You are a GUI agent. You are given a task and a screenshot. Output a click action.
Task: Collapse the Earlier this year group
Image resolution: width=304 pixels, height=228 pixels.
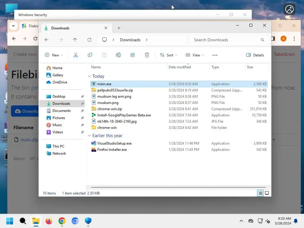[x=89, y=135]
